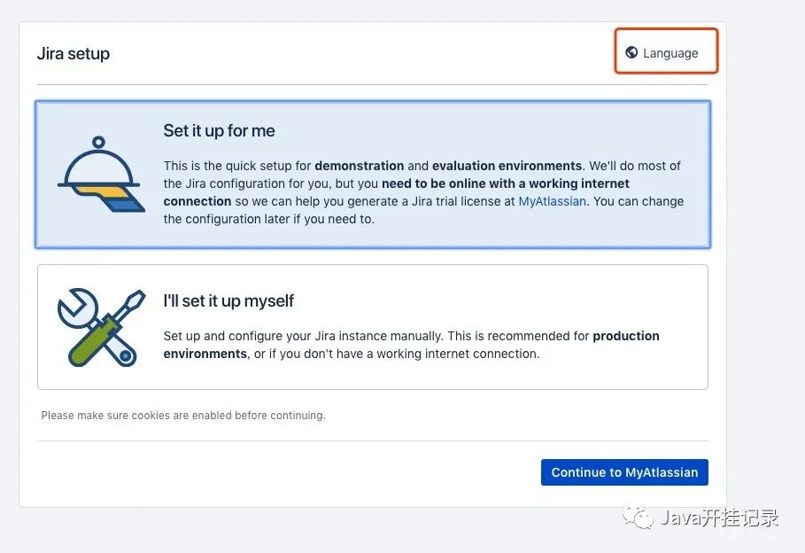Click the wrench and screwdriver icon
Viewport: 805px width, 553px height.
pyautogui.click(x=100, y=327)
